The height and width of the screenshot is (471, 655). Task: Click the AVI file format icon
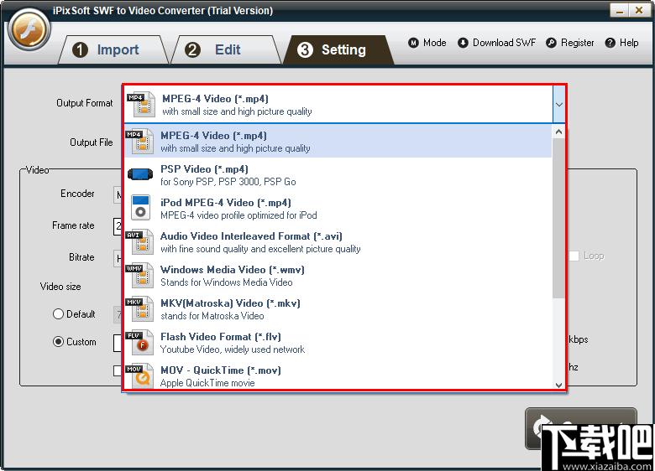139,242
